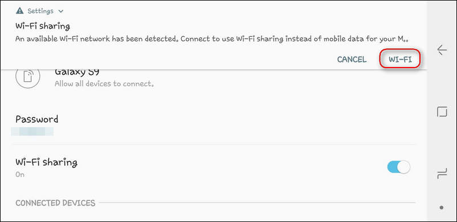The width and height of the screenshot is (457, 222).
Task: Tap the warning triangle icon beside Settings
Action: coord(20,11)
